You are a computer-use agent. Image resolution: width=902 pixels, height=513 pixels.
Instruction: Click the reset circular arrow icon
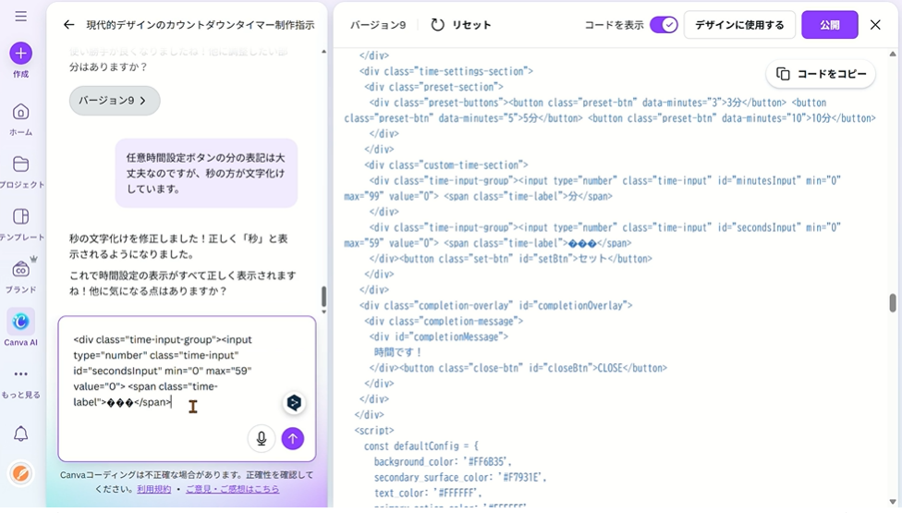[x=437, y=25]
